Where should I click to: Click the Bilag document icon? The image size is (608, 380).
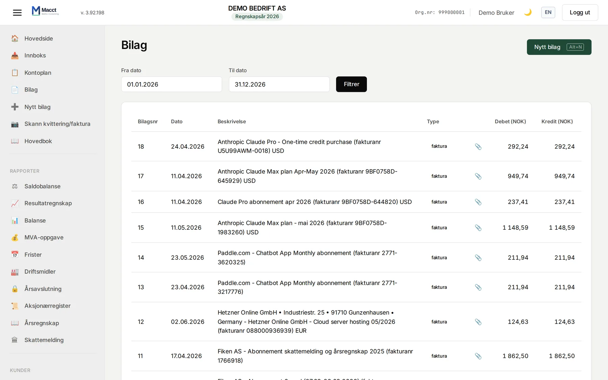pyautogui.click(x=15, y=90)
